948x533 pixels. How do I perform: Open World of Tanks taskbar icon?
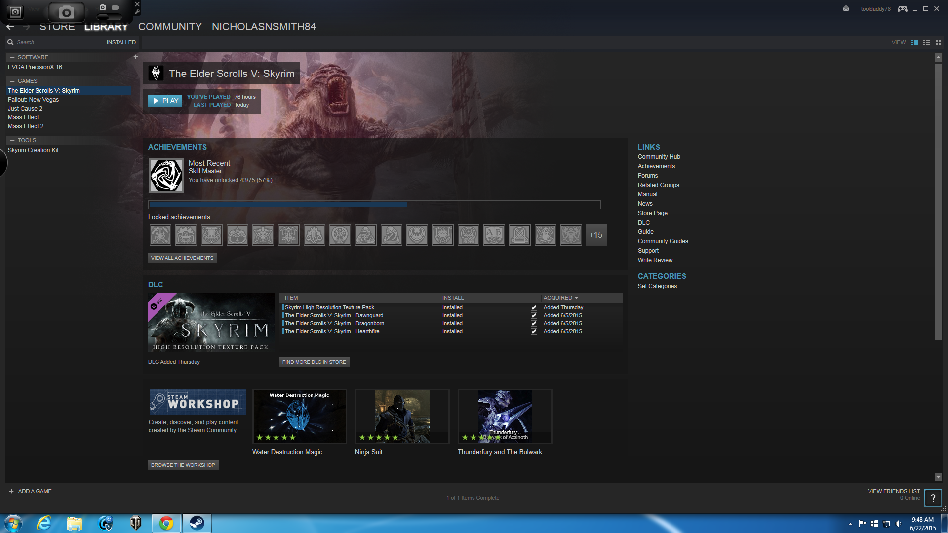point(136,523)
